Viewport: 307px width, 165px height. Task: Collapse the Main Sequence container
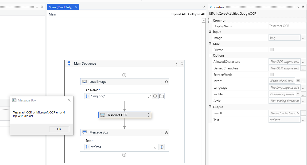pyautogui.click(x=182, y=64)
